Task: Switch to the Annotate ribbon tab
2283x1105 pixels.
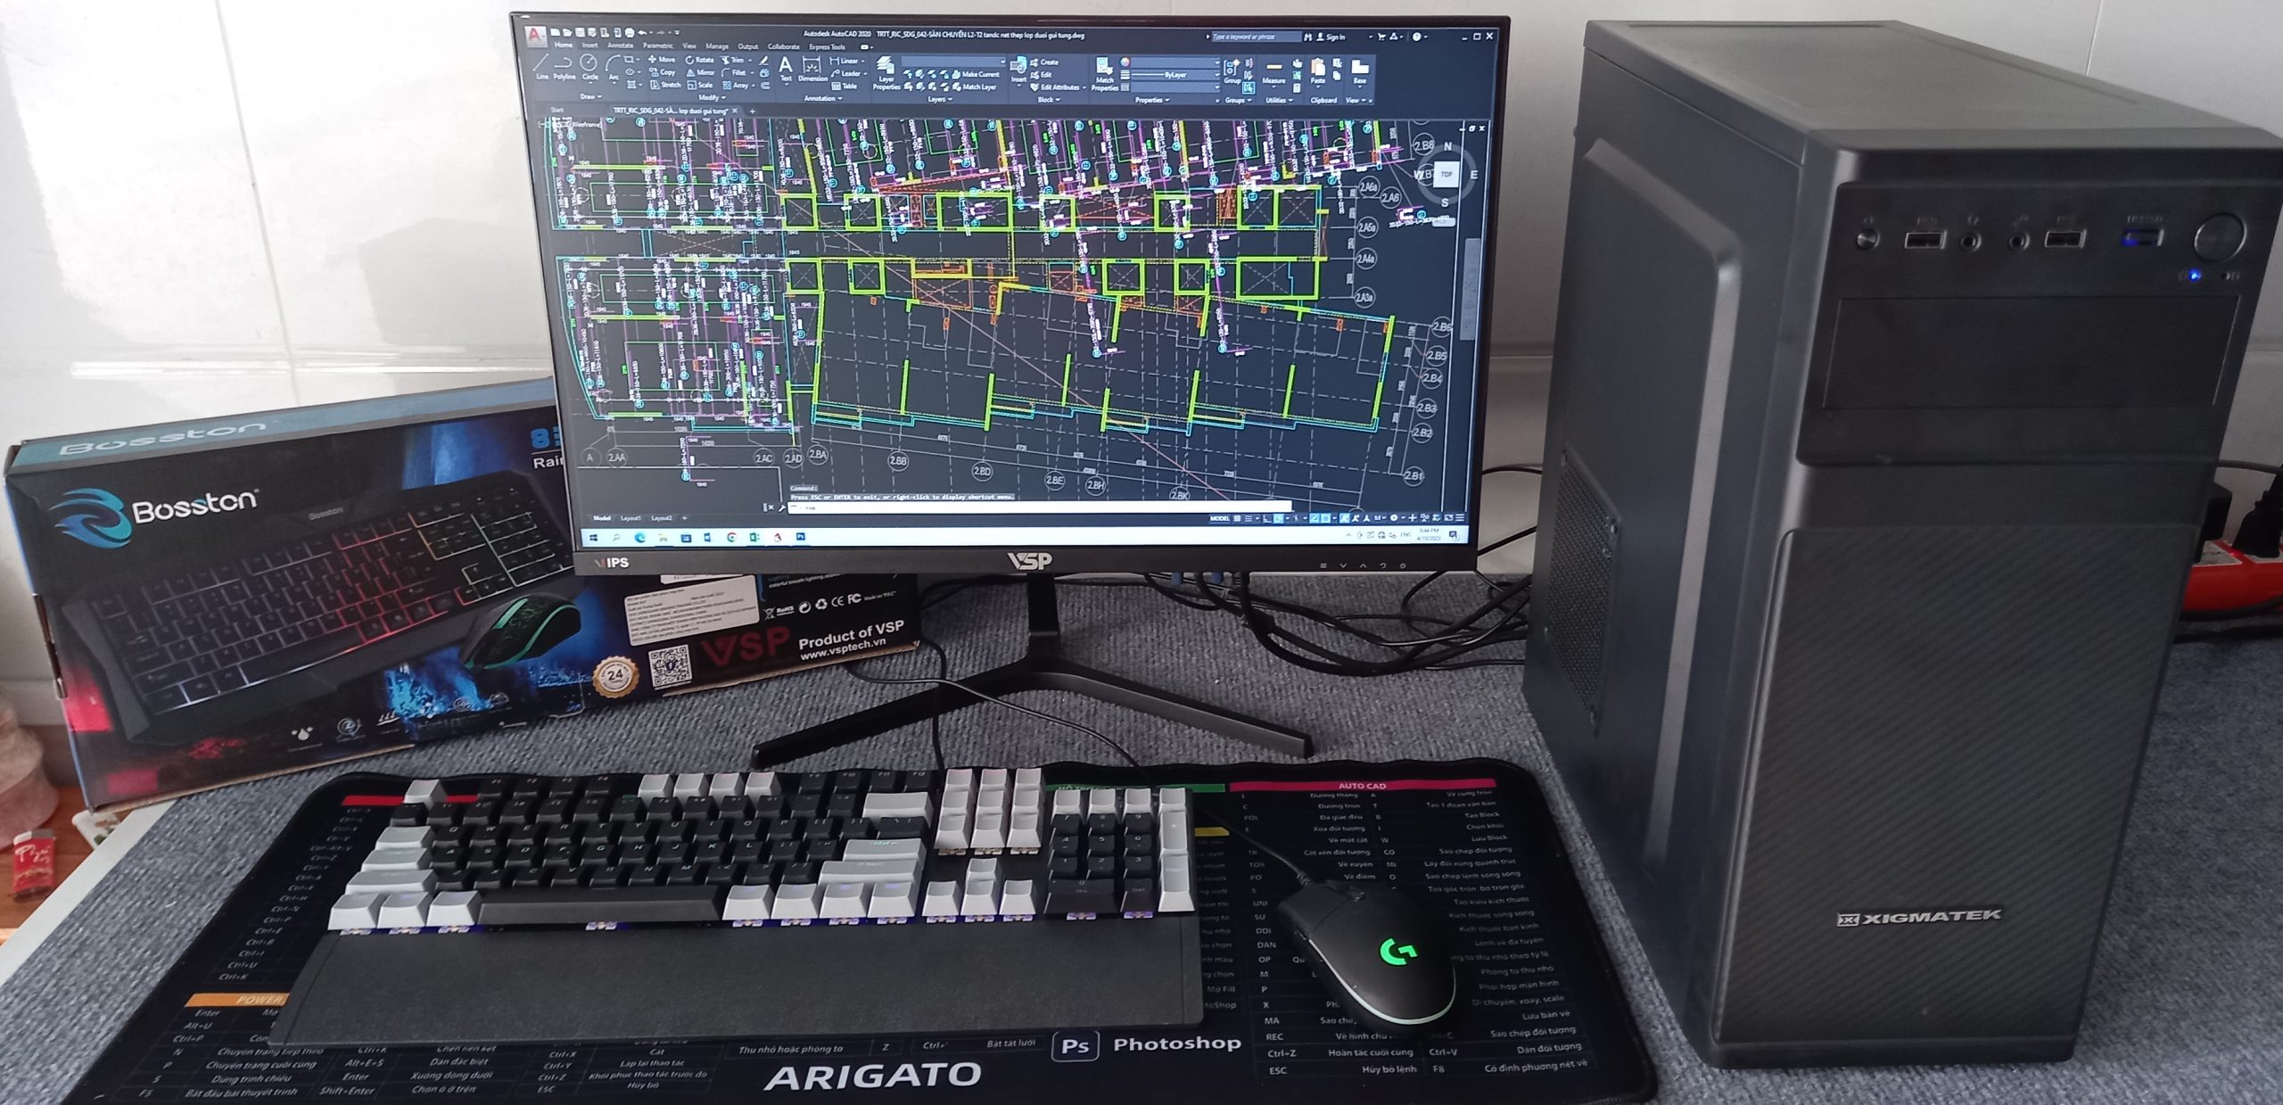Action: 620,45
